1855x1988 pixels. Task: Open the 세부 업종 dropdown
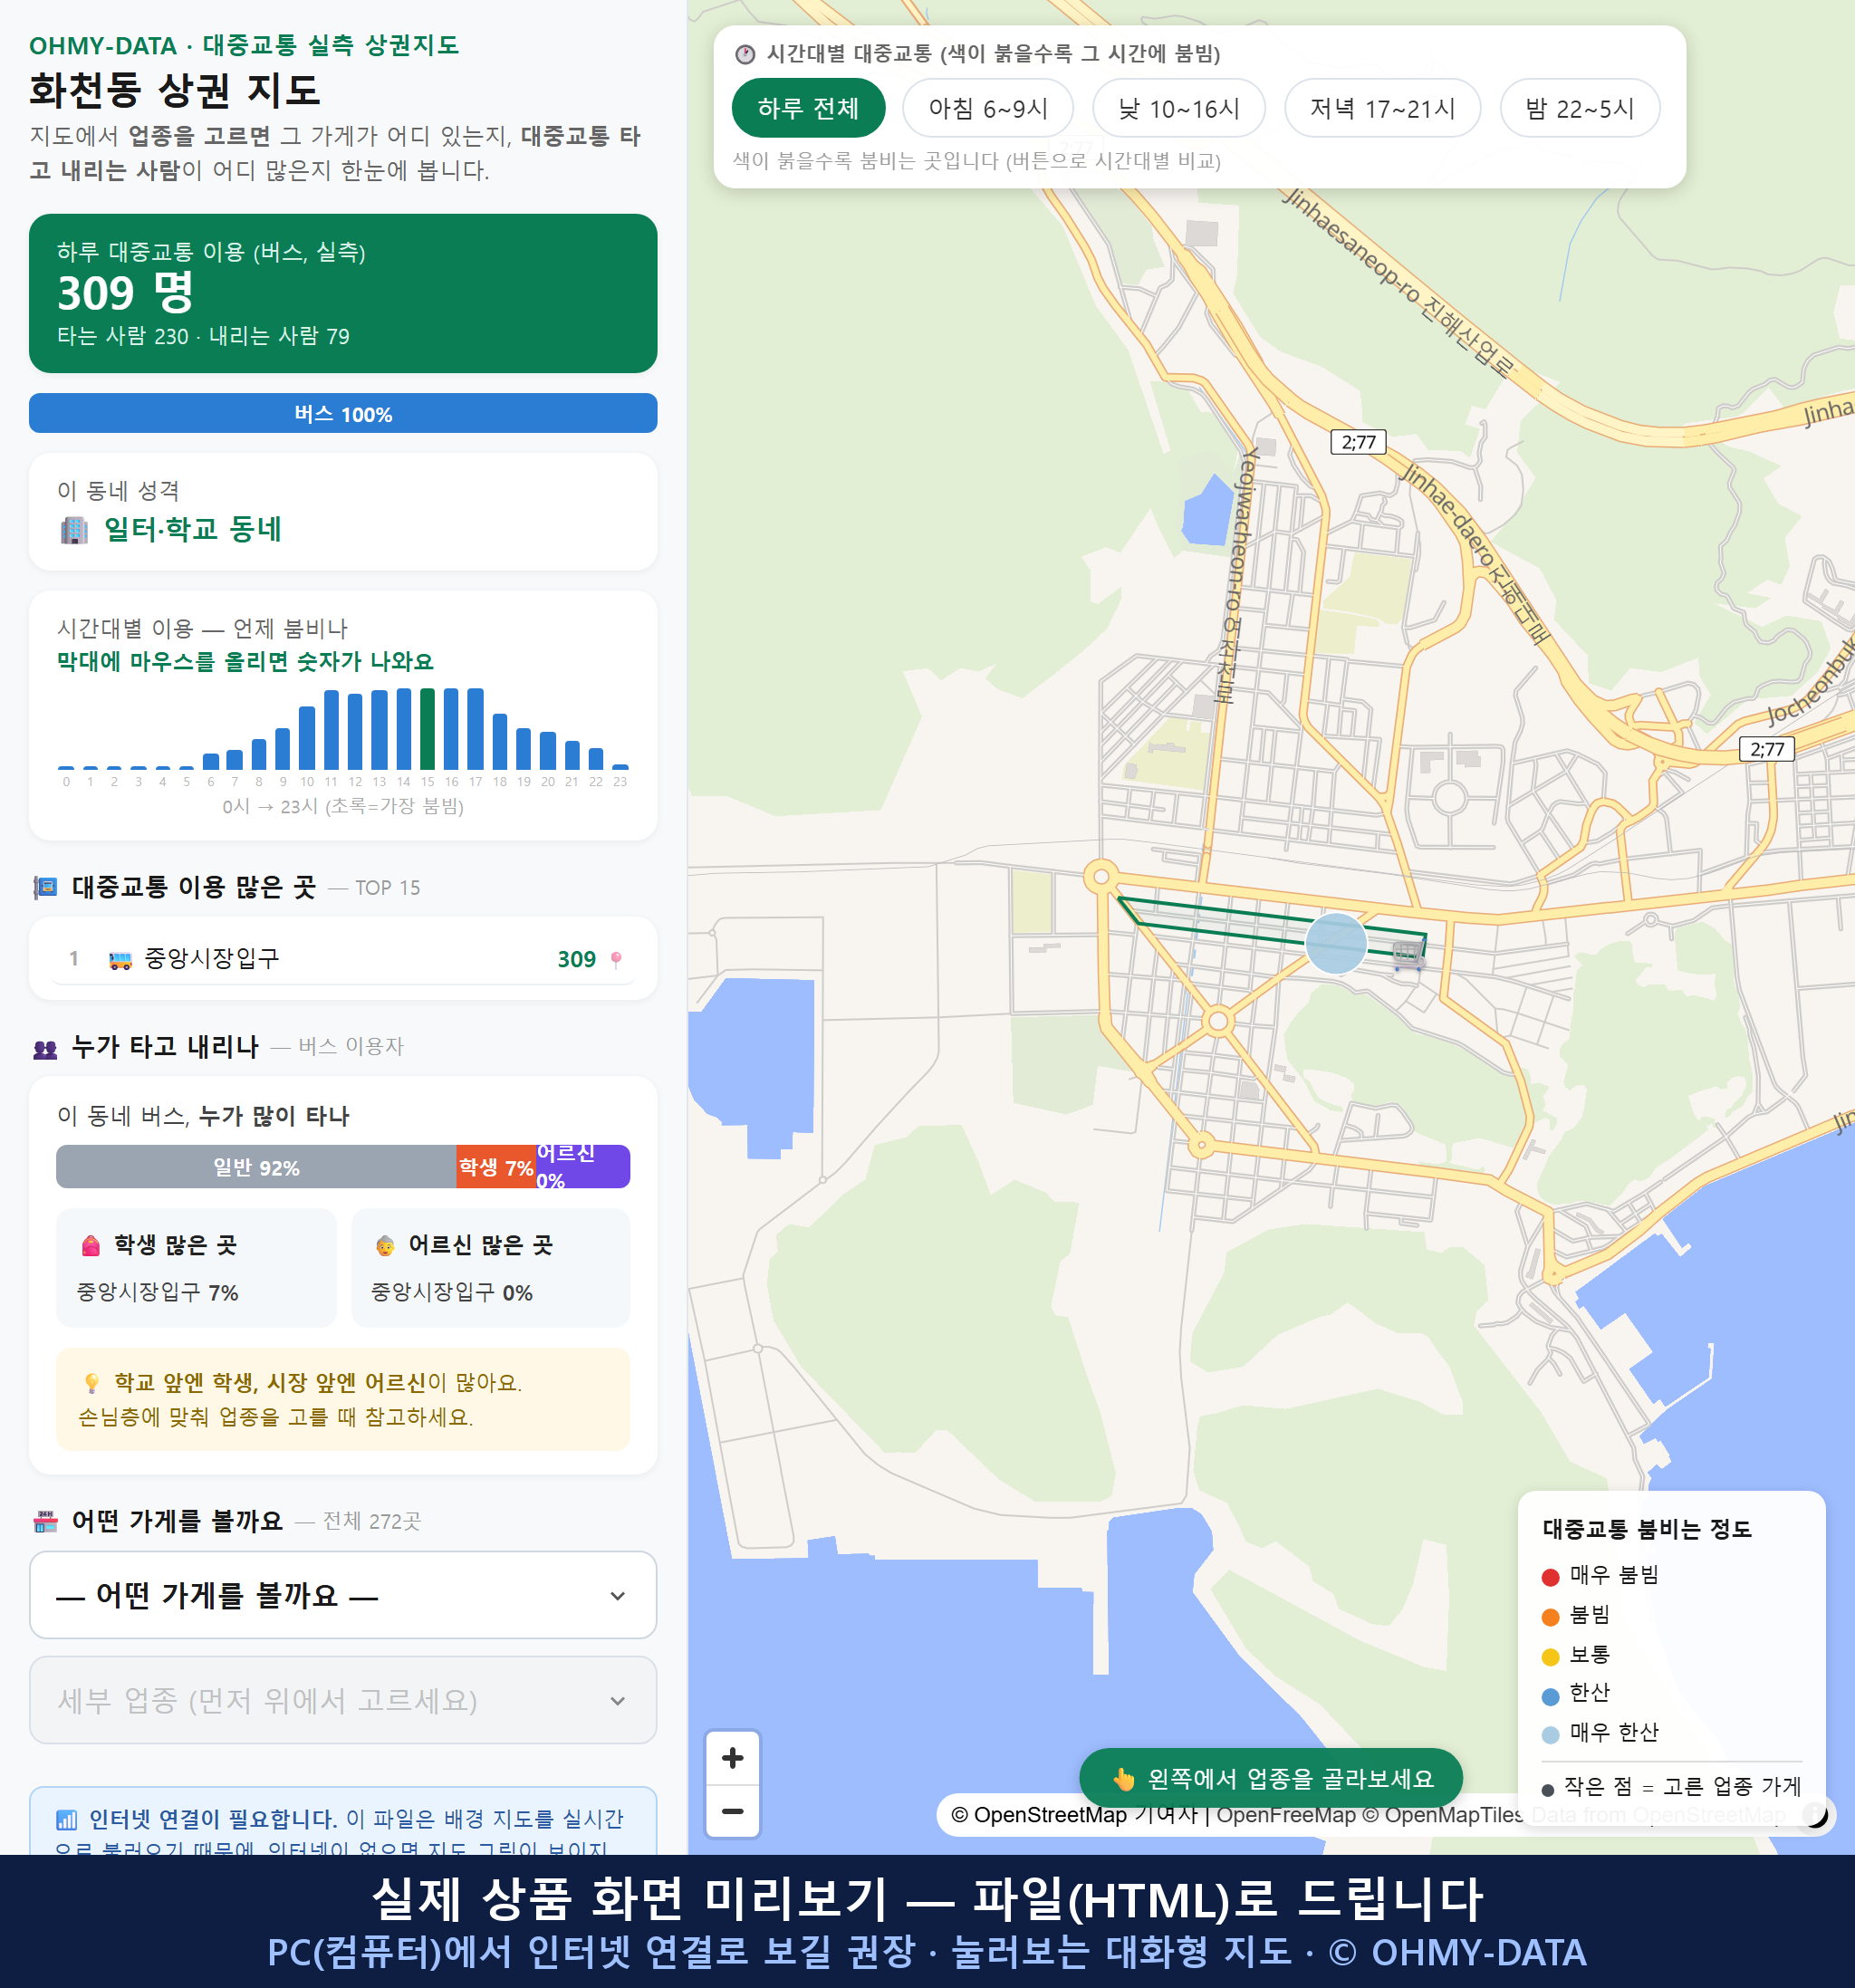click(343, 1700)
